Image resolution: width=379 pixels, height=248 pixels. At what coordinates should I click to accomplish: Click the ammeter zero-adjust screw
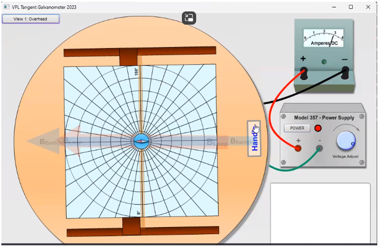pos(324,62)
